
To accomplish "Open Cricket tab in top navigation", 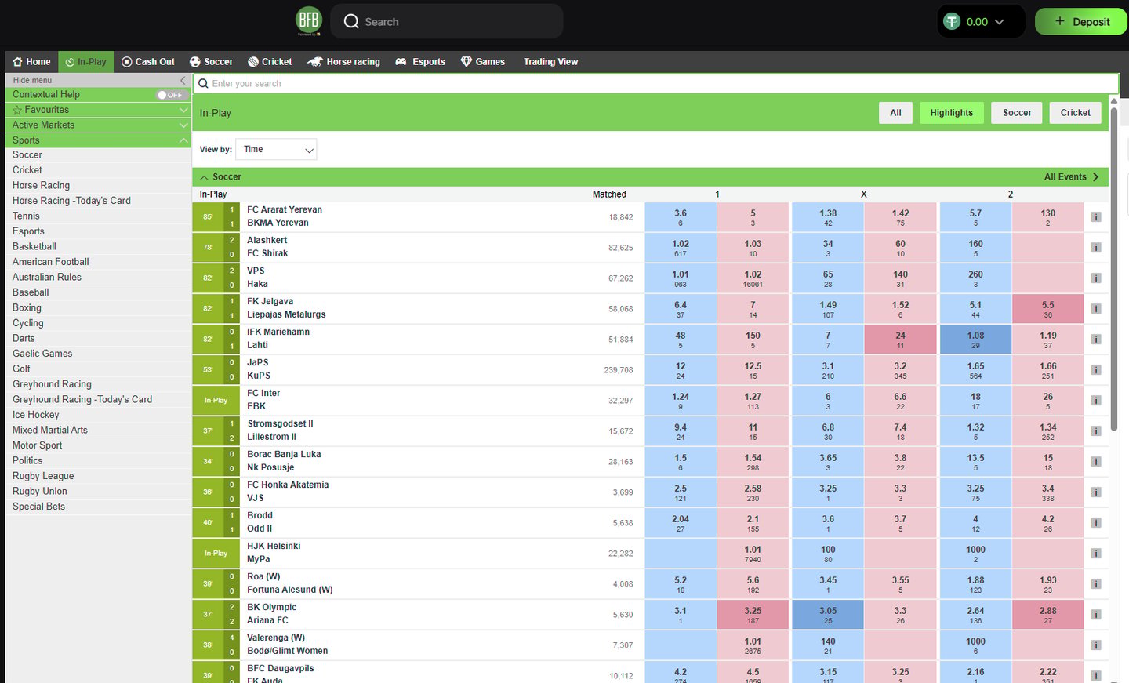I will coord(270,62).
